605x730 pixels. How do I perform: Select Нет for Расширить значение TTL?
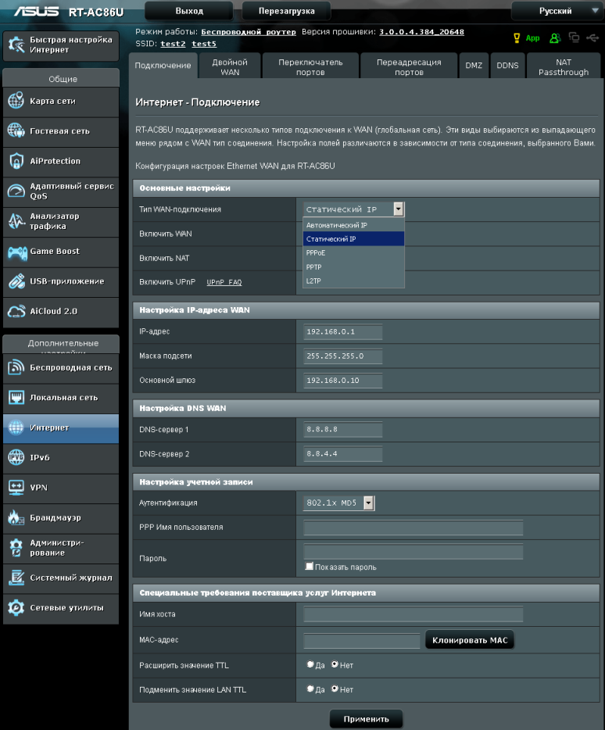(335, 664)
